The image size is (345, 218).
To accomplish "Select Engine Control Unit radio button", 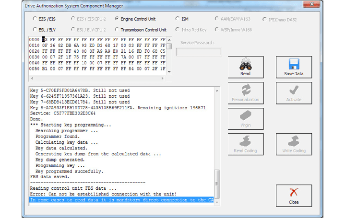I will tap(117, 19).
